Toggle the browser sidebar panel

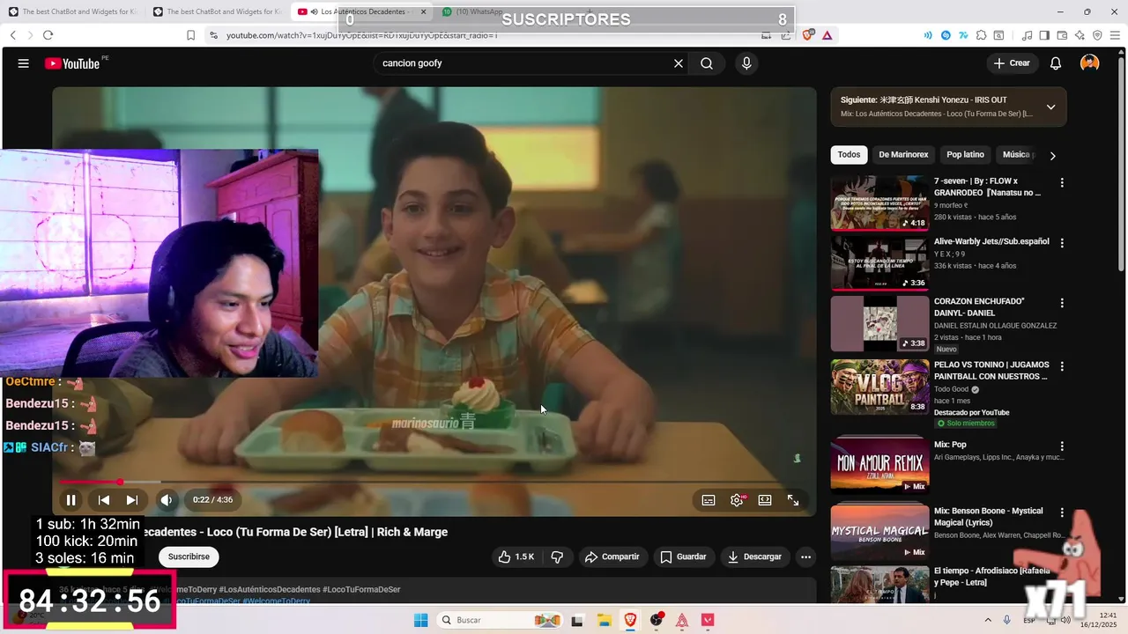coord(1044,35)
